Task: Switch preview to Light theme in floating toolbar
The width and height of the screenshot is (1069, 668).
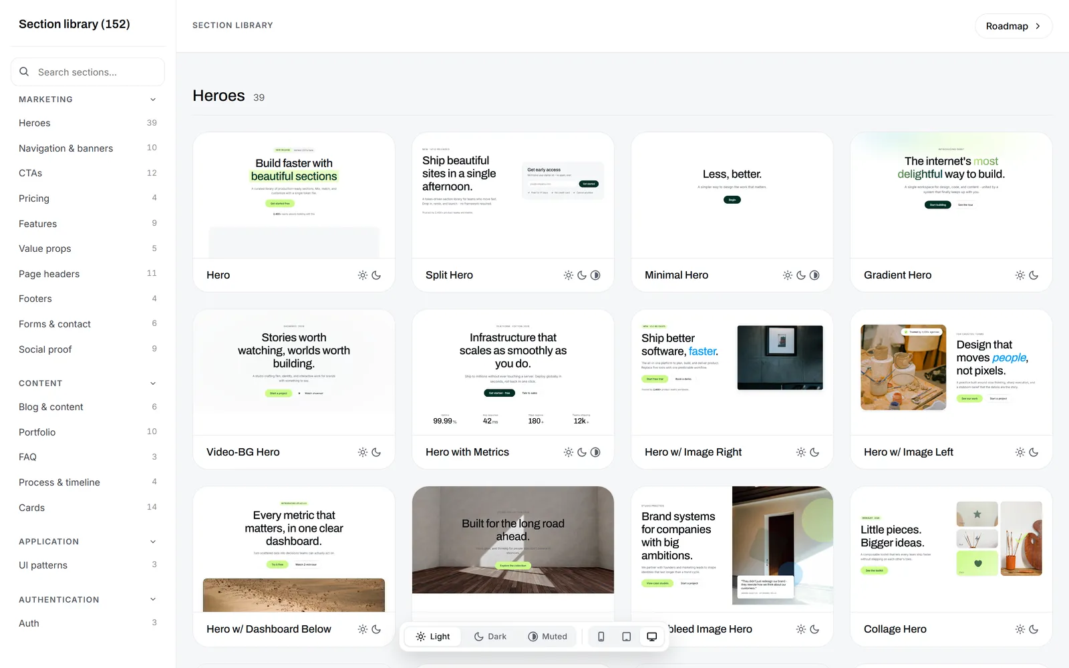Action: click(433, 637)
